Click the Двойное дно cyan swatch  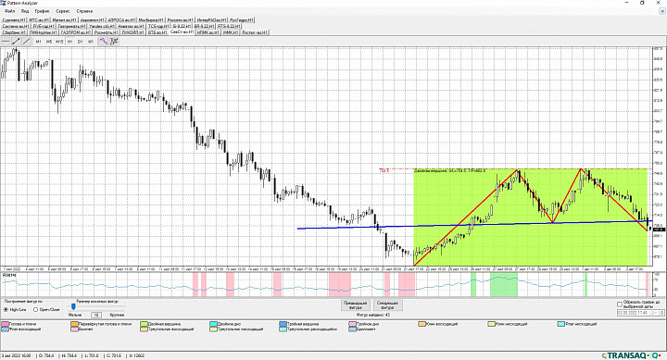point(213,324)
